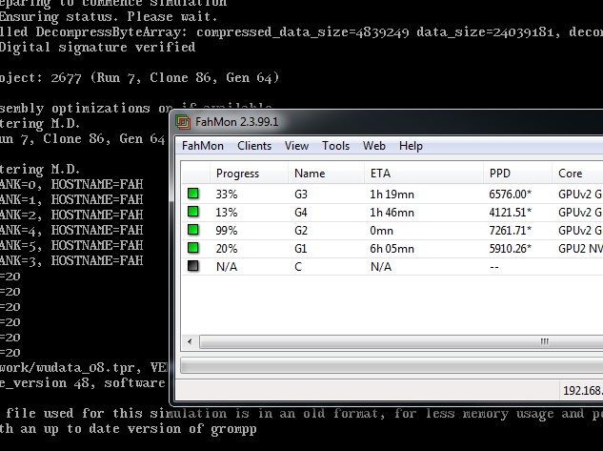The image size is (603, 451).
Task: Click the ETA value 6h 05mn
Action: point(392,249)
